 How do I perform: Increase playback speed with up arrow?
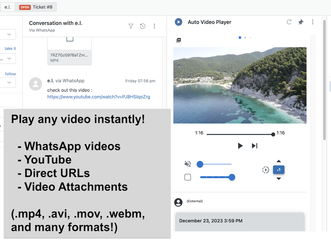pos(279,161)
